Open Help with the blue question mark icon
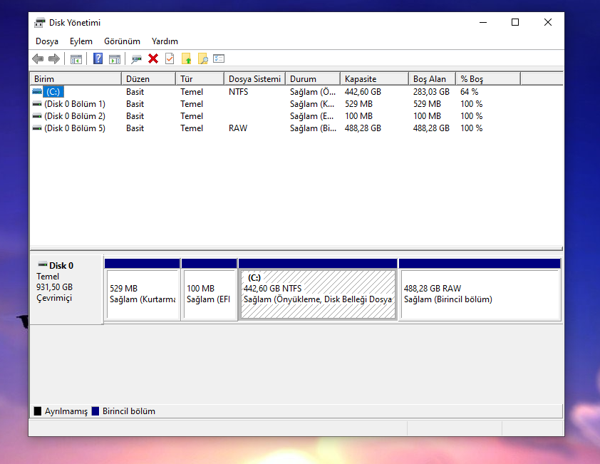The height and width of the screenshot is (464, 600). tap(98, 58)
